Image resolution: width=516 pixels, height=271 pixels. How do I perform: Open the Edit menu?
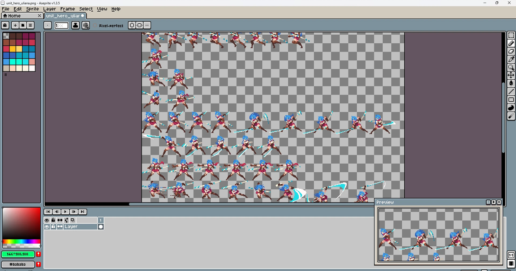(x=17, y=9)
